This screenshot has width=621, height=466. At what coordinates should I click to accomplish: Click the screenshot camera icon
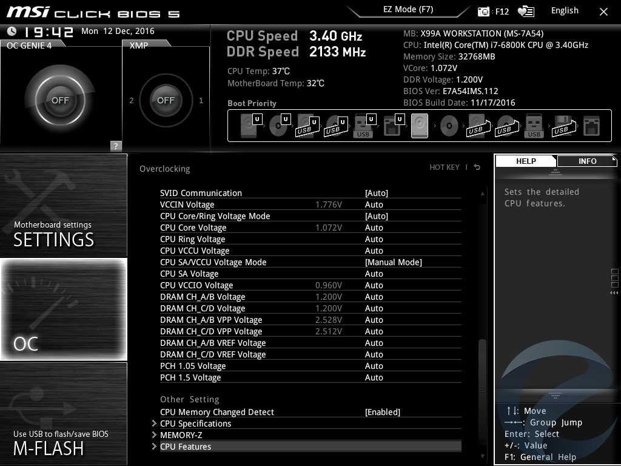click(483, 12)
